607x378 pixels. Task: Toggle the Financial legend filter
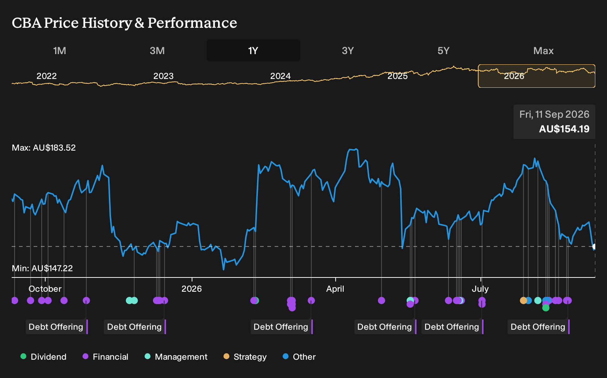click(x=106, y=357)
